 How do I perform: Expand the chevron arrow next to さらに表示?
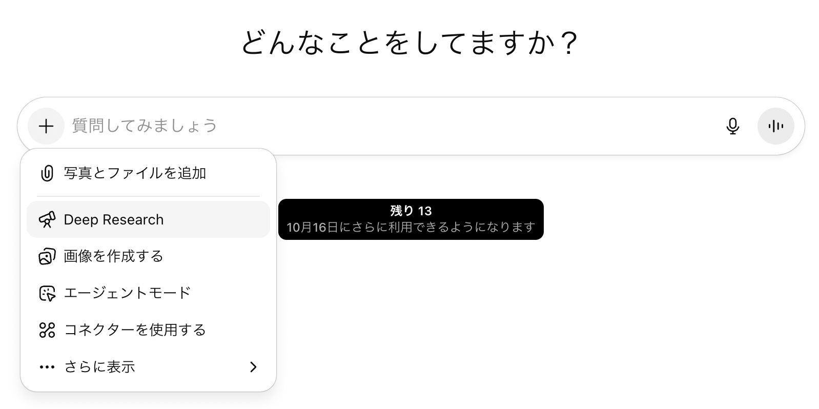253,367
